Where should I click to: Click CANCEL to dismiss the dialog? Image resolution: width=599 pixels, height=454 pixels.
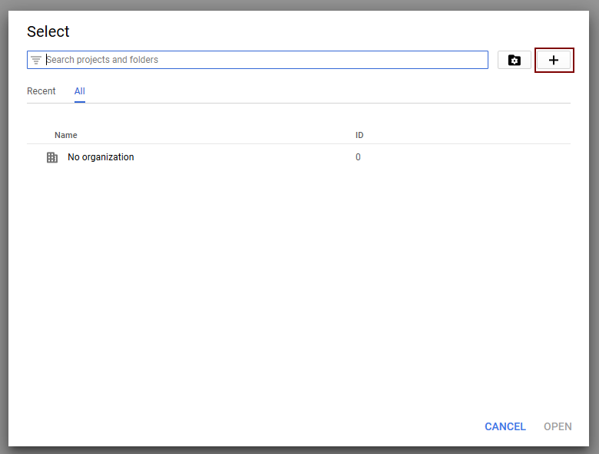click(505, 426)
